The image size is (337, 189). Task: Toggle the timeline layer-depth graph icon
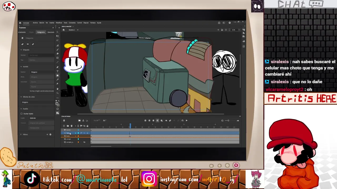tap(87, 120)
